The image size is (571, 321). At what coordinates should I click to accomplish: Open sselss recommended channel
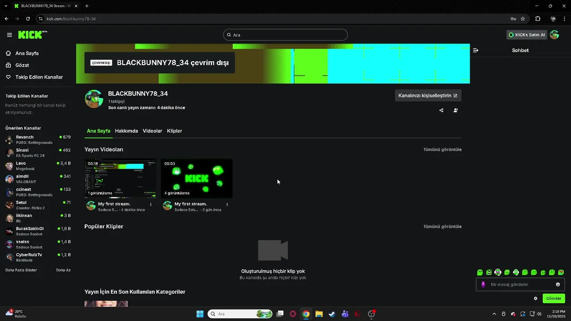coord(38,244)
